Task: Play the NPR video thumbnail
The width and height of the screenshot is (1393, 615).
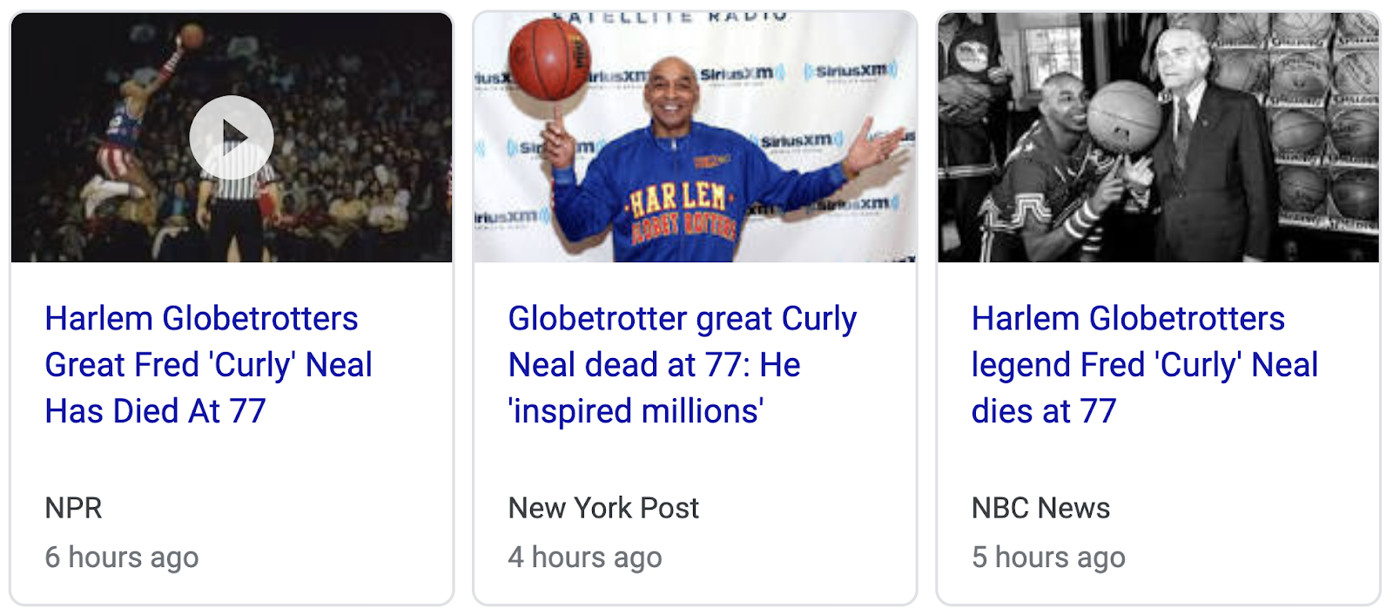Action: point(232,138)
